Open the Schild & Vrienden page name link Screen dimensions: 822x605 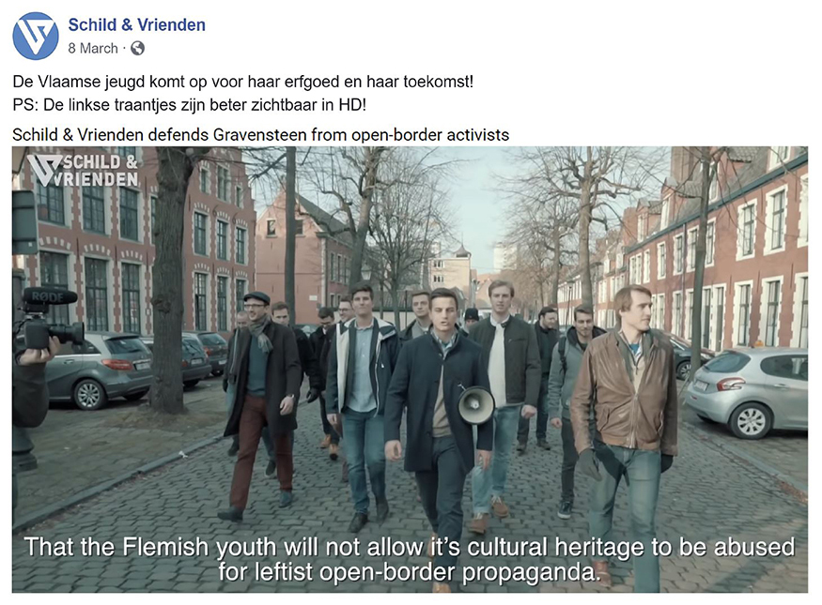click(137, 24)
